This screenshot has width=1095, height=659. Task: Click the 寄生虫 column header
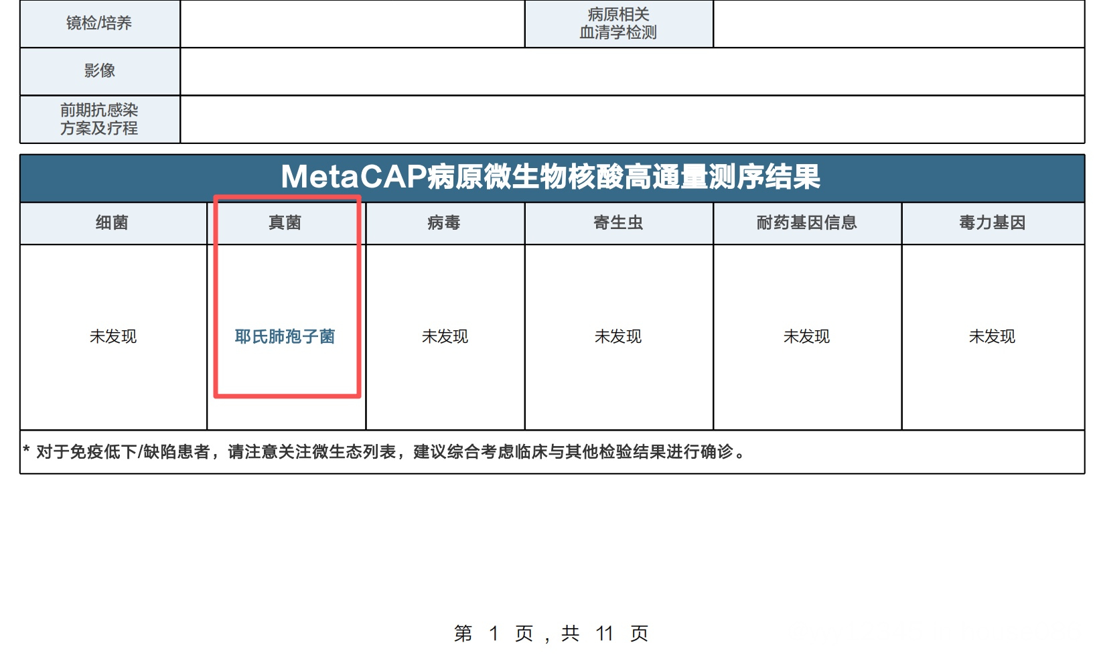pyautogui.click(x=618, y=223)
